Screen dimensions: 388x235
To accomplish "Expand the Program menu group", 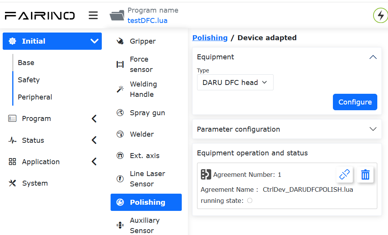I will click(52, 119).
